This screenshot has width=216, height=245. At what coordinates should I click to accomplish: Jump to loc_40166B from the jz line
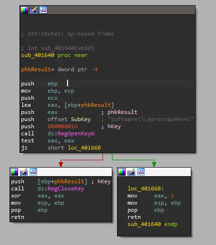click(84, 148)
